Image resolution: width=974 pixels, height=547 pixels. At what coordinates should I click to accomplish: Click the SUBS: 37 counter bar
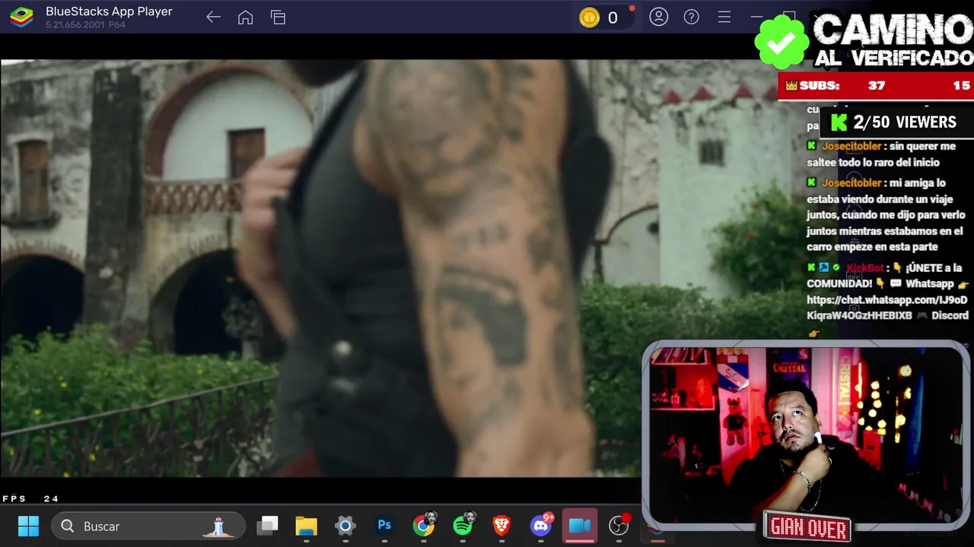pos(876,86)
